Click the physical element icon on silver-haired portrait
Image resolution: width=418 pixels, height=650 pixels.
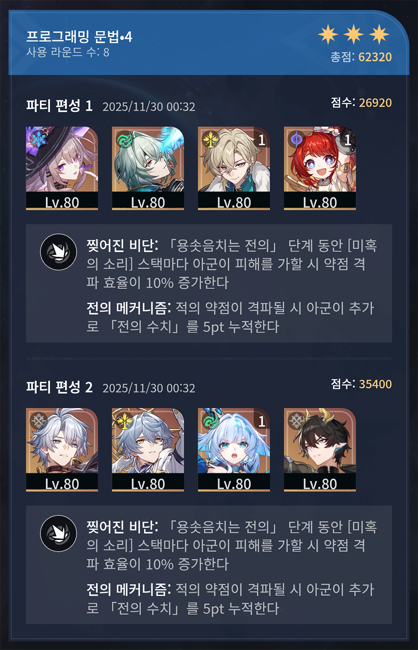point(37,420)
